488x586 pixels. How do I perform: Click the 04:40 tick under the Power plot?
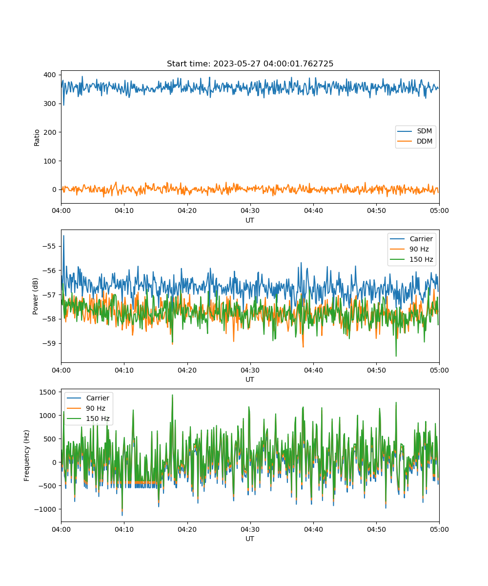313,370
